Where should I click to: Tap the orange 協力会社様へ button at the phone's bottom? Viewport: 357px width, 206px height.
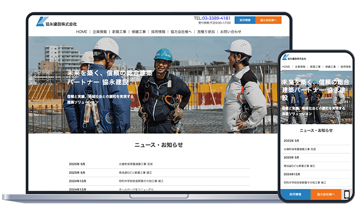[x=326, y=194]
